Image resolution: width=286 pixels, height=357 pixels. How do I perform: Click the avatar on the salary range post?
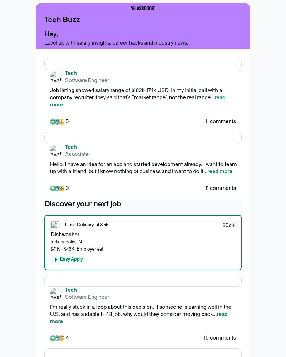56,77
